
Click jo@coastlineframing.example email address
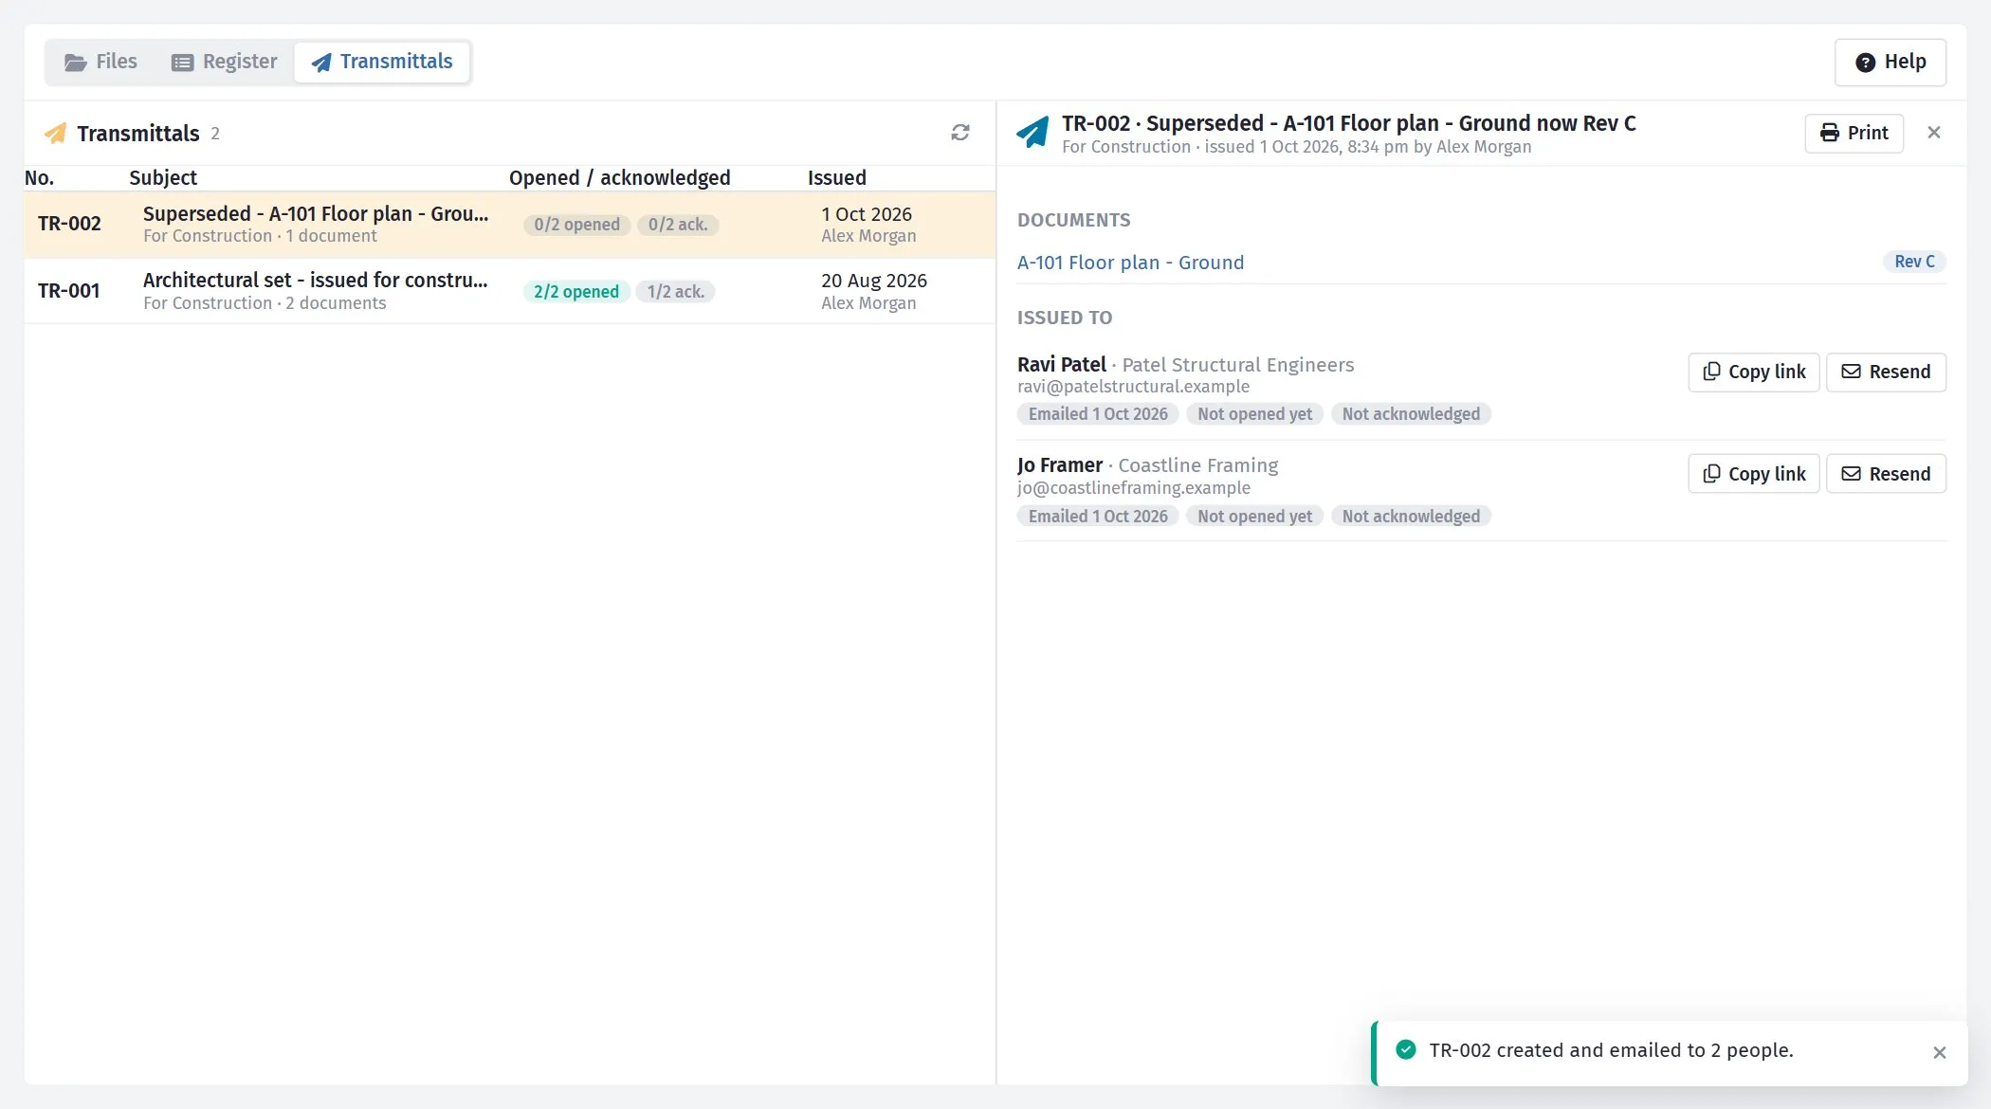[x=1134, y=488]
